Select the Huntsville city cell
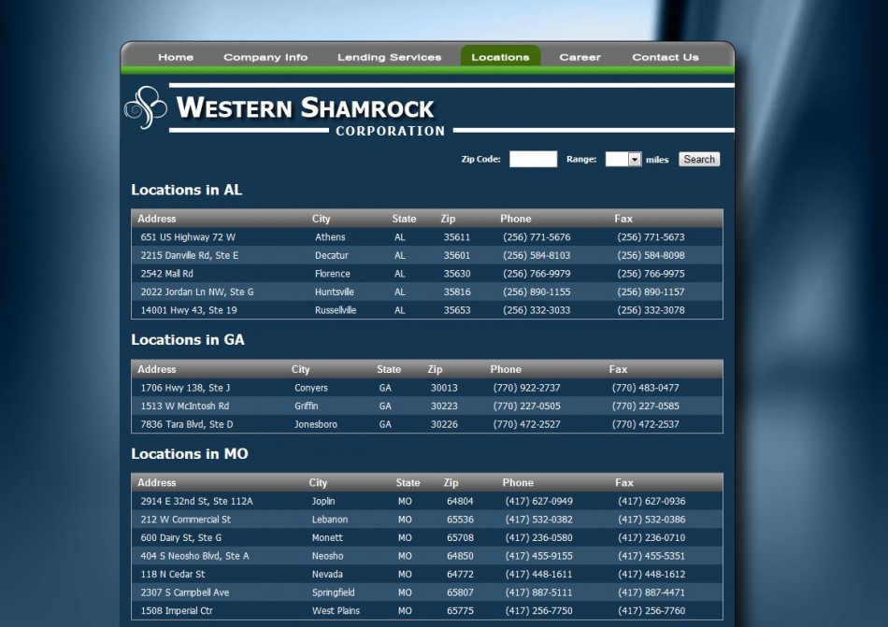The width and height of the screenshot is (888, 627). [334, 292]
